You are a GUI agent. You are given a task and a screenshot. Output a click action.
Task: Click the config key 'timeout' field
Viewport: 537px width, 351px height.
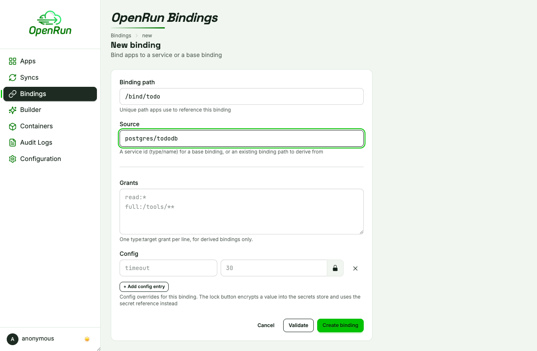tap(168, 268)
